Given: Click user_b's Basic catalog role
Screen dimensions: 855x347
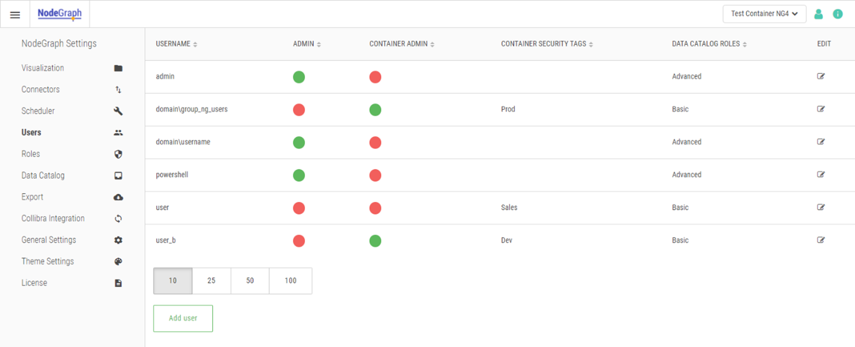Looking at the screenshot, I should click(680, 241).
